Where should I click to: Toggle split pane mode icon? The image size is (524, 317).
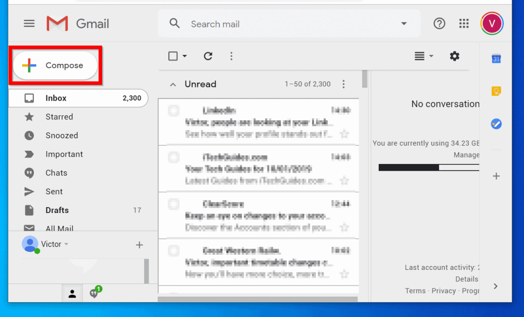click(419, 56)
